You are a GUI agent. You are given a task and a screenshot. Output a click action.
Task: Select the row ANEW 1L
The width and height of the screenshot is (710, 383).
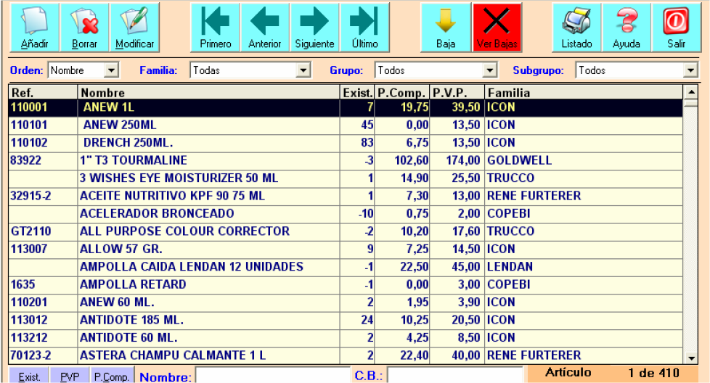coord(346,107)
